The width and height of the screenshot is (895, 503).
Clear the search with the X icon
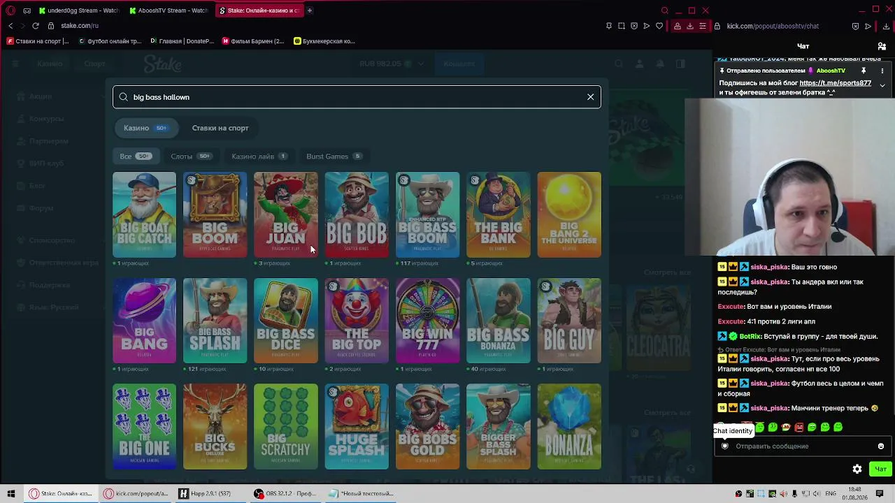590,97
